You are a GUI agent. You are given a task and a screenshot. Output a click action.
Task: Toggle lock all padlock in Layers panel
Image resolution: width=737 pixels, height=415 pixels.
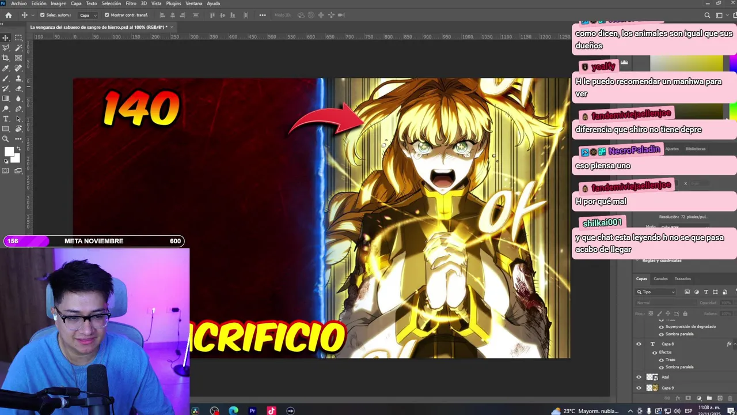(685, 314)
